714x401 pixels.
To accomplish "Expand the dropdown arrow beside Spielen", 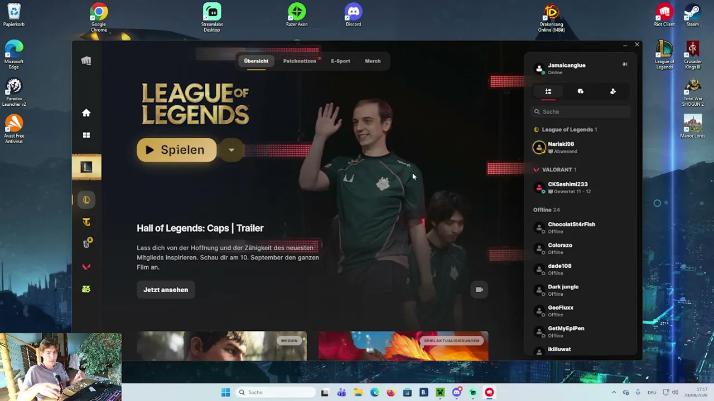I will click(x=231, y=150).
